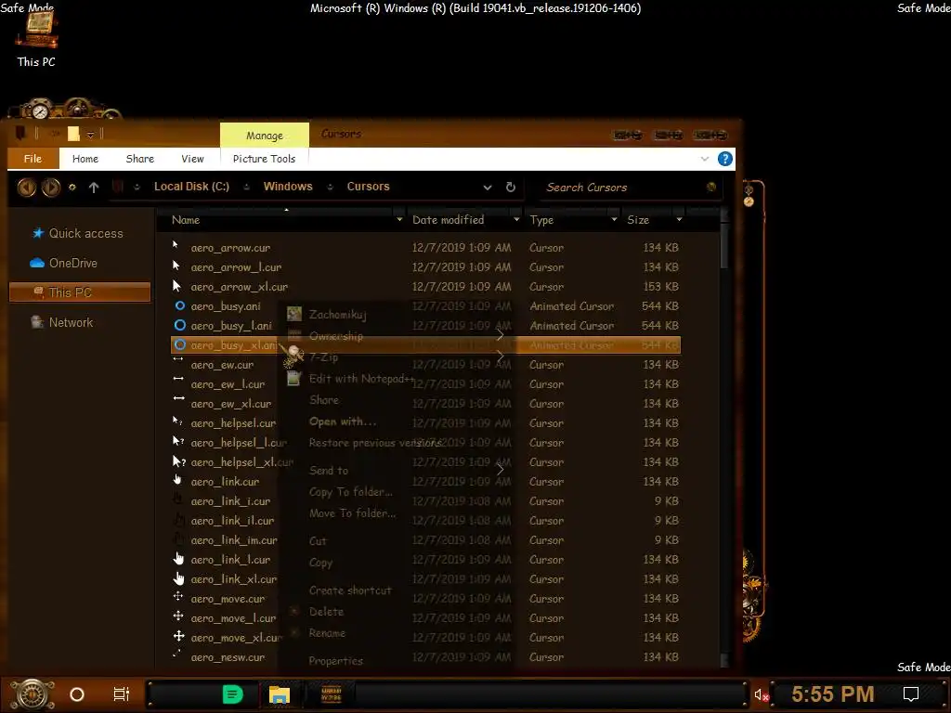Select This PC in navigation pane
This screenshot has width=951, height=713.
click(x=80, y=292)
